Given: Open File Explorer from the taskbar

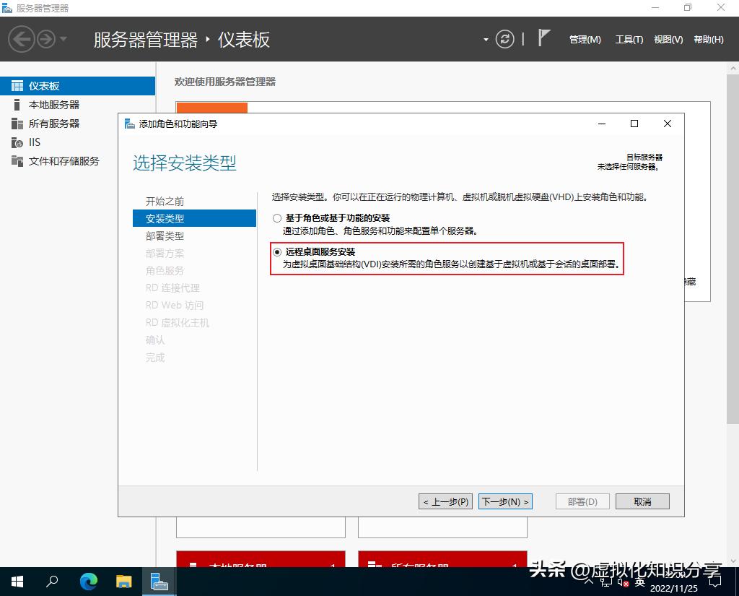Looking at the screenshot, I should [123, 582].
